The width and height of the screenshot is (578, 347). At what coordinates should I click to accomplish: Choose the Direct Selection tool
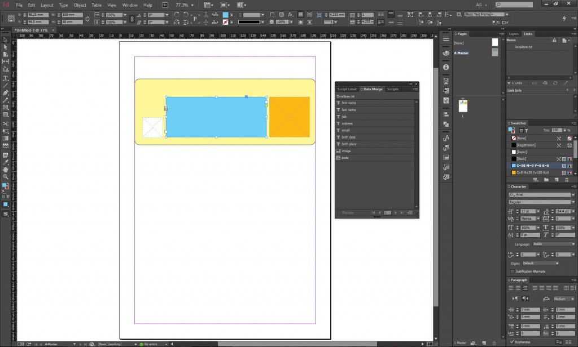point(6,47)
